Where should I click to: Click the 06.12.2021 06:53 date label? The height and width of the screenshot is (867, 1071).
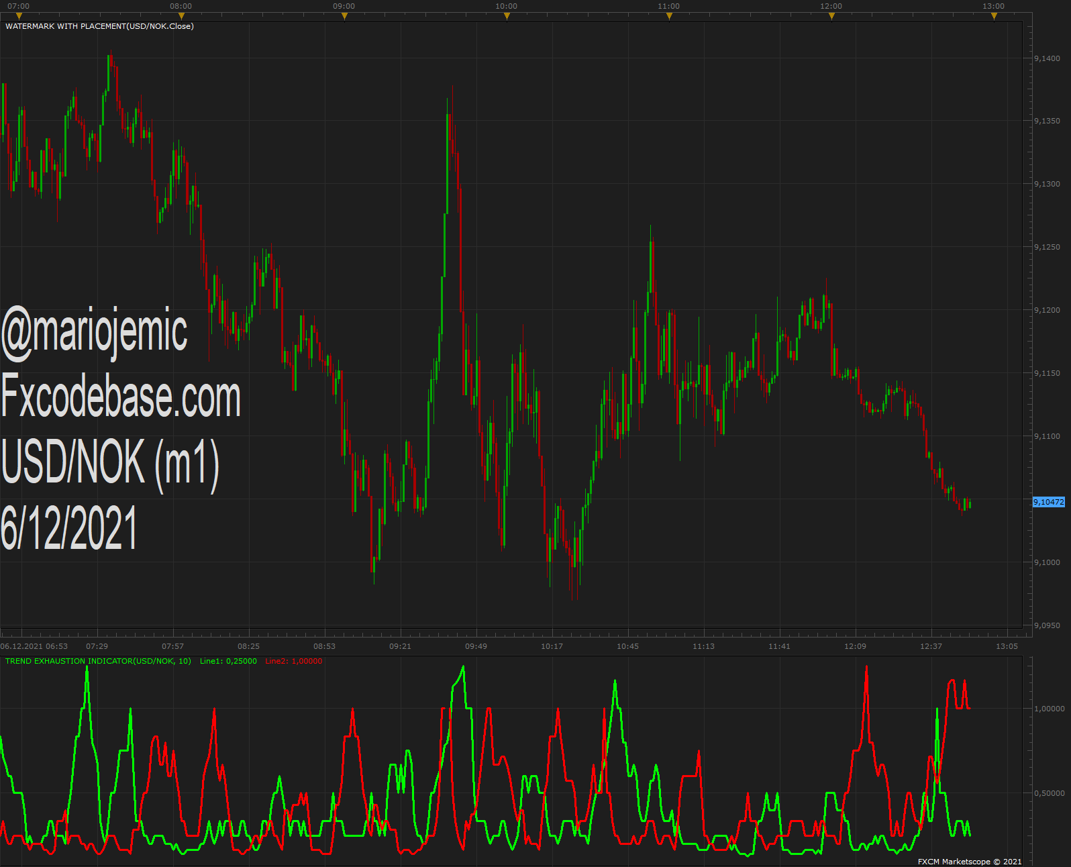point(34,646)
